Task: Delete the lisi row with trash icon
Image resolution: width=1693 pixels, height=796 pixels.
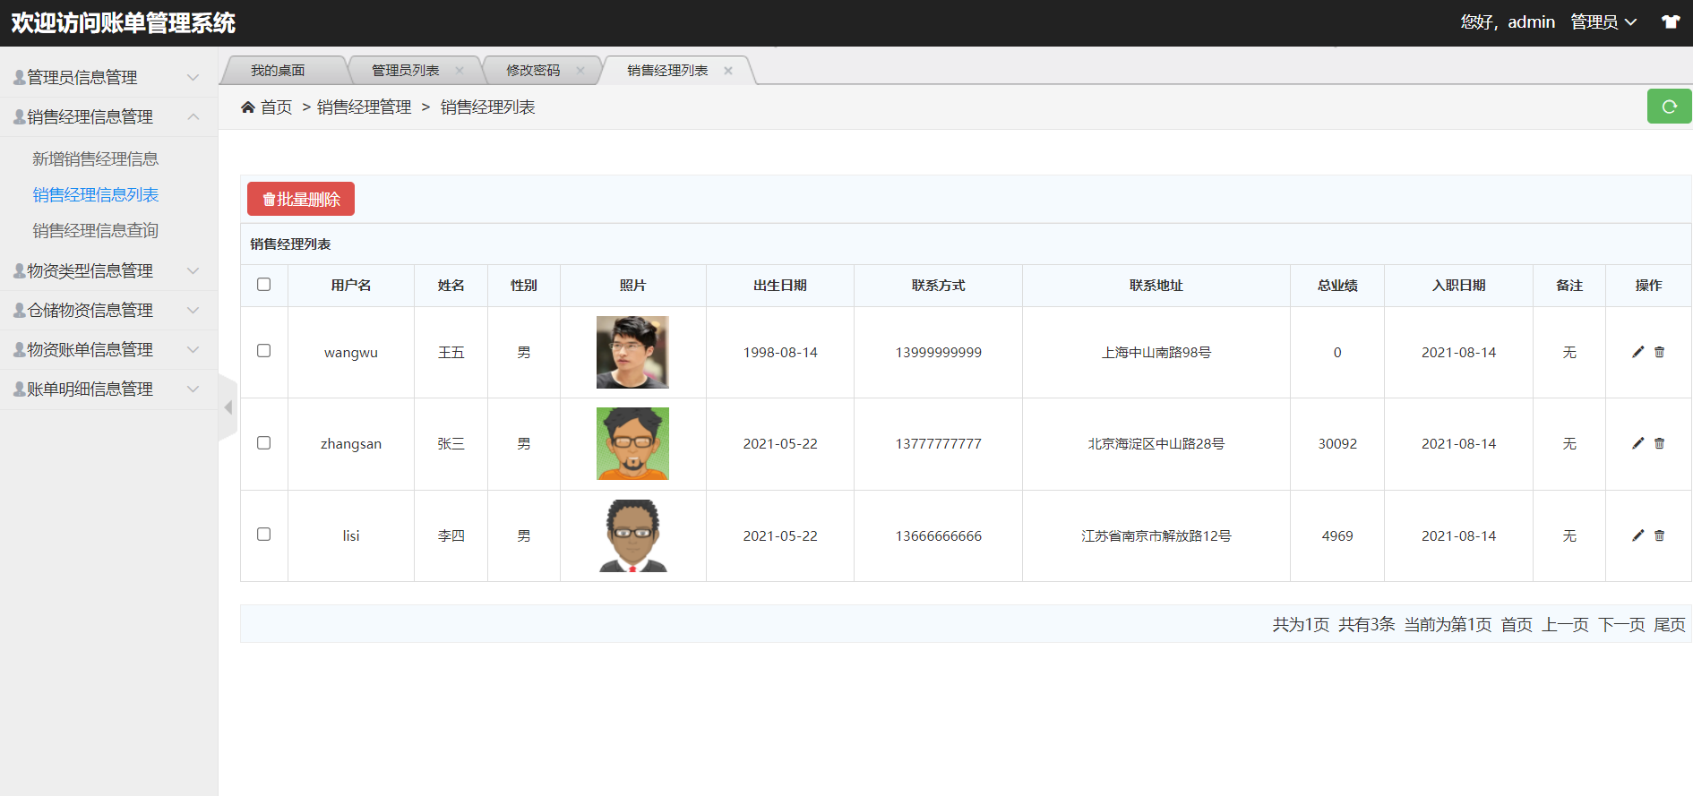Action: click(1659, 535)
